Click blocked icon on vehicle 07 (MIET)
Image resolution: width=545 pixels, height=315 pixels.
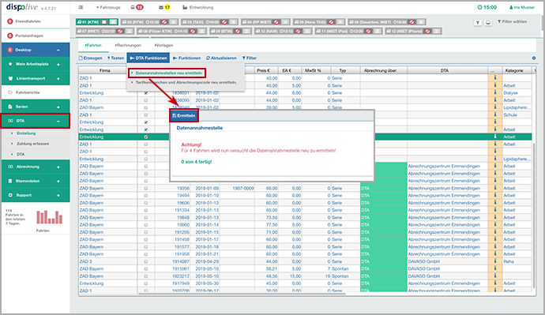[120, 31]
